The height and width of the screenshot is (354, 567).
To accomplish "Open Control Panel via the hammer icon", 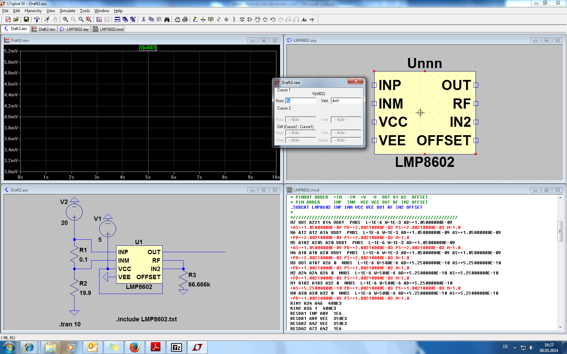I will [37, 20].
